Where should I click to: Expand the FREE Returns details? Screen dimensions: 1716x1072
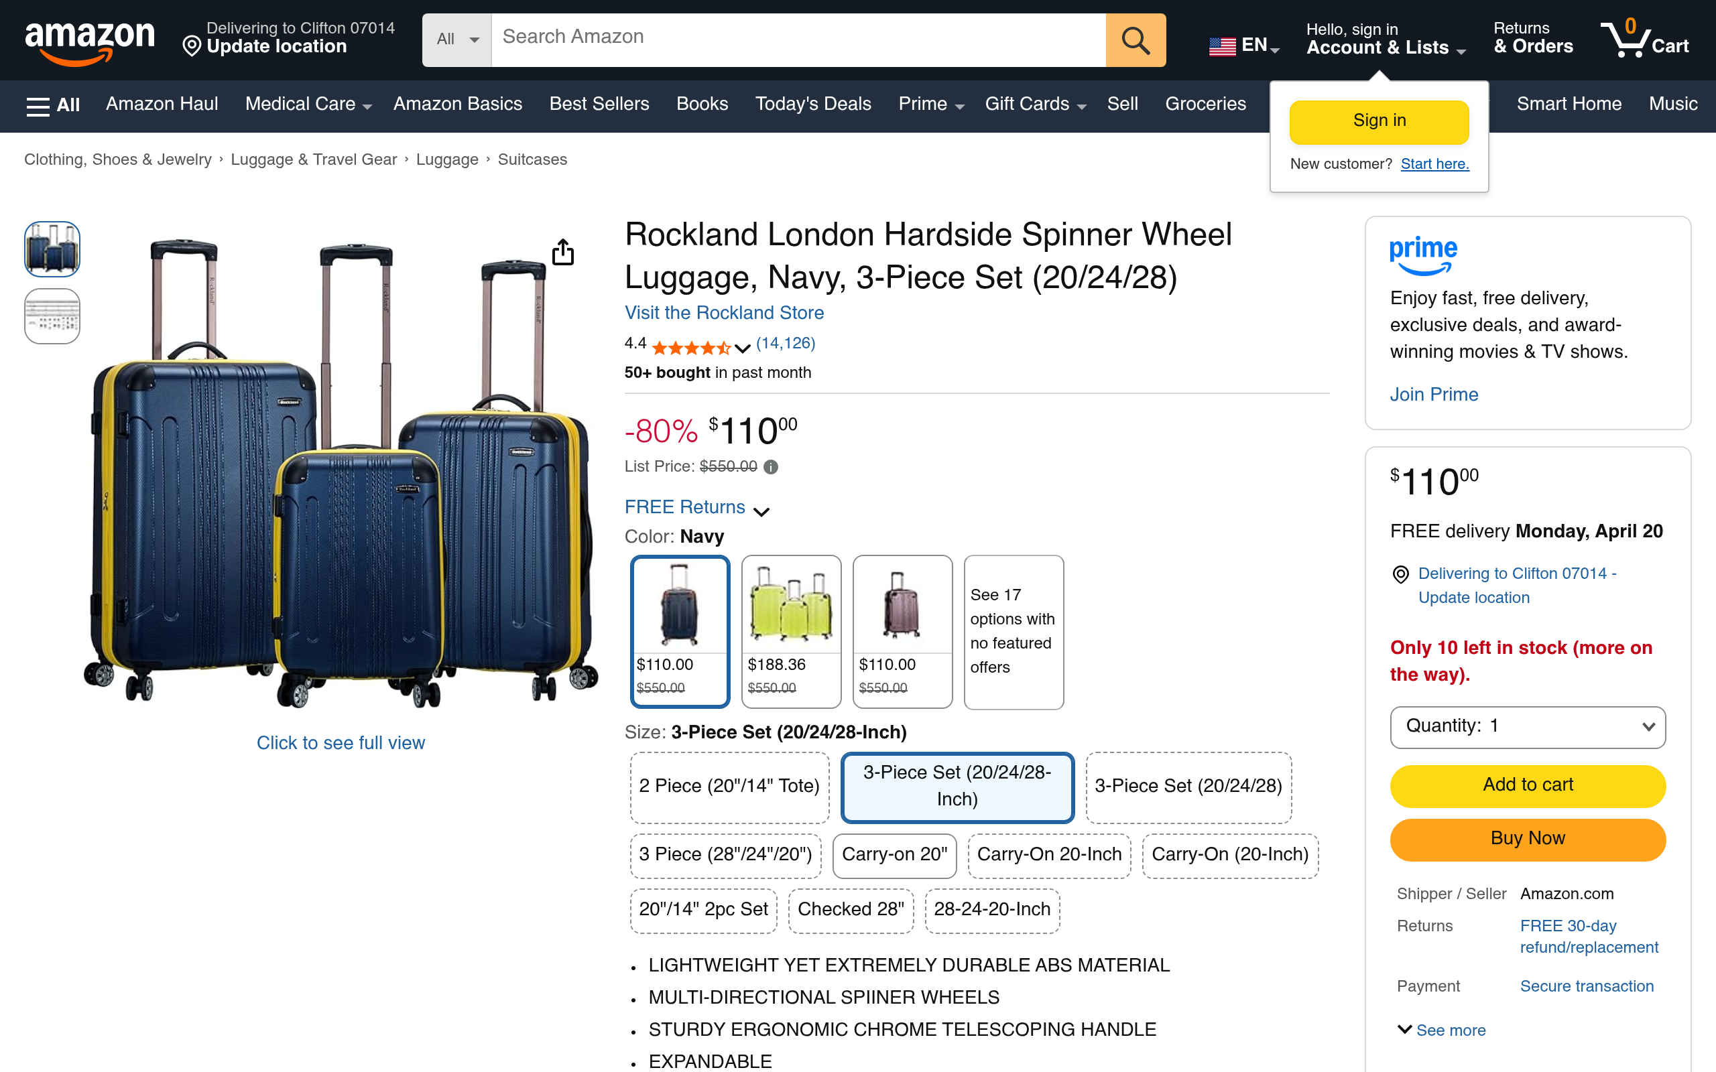[x=696, y=509]
